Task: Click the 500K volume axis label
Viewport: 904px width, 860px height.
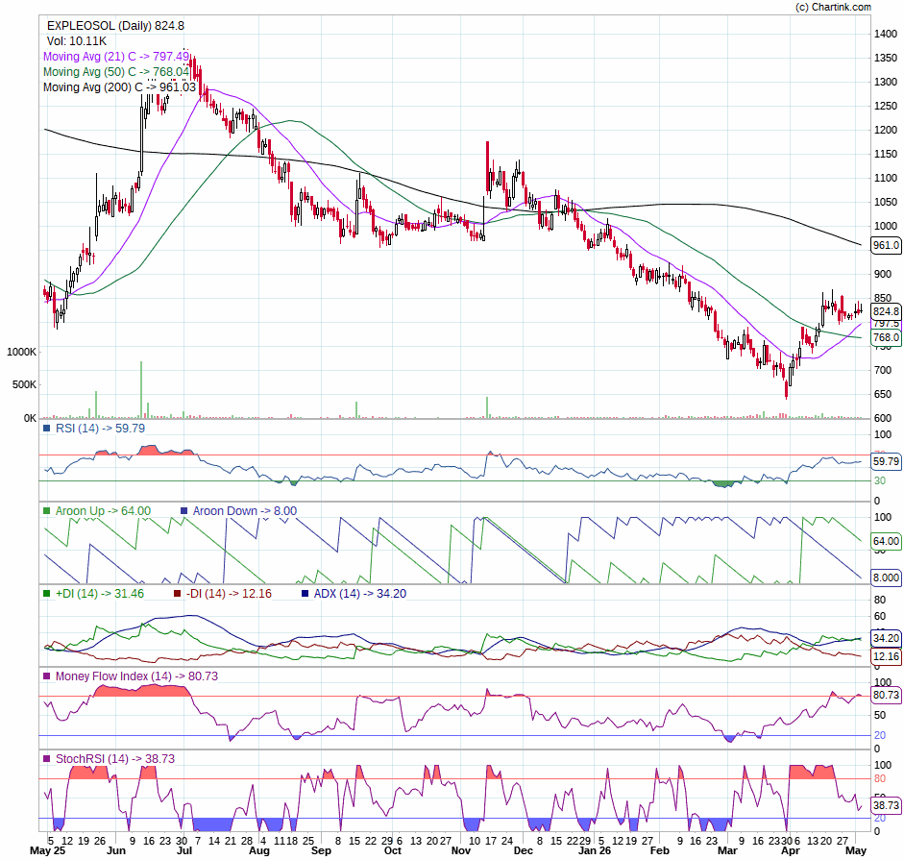Action: click(x=24, y=384)
